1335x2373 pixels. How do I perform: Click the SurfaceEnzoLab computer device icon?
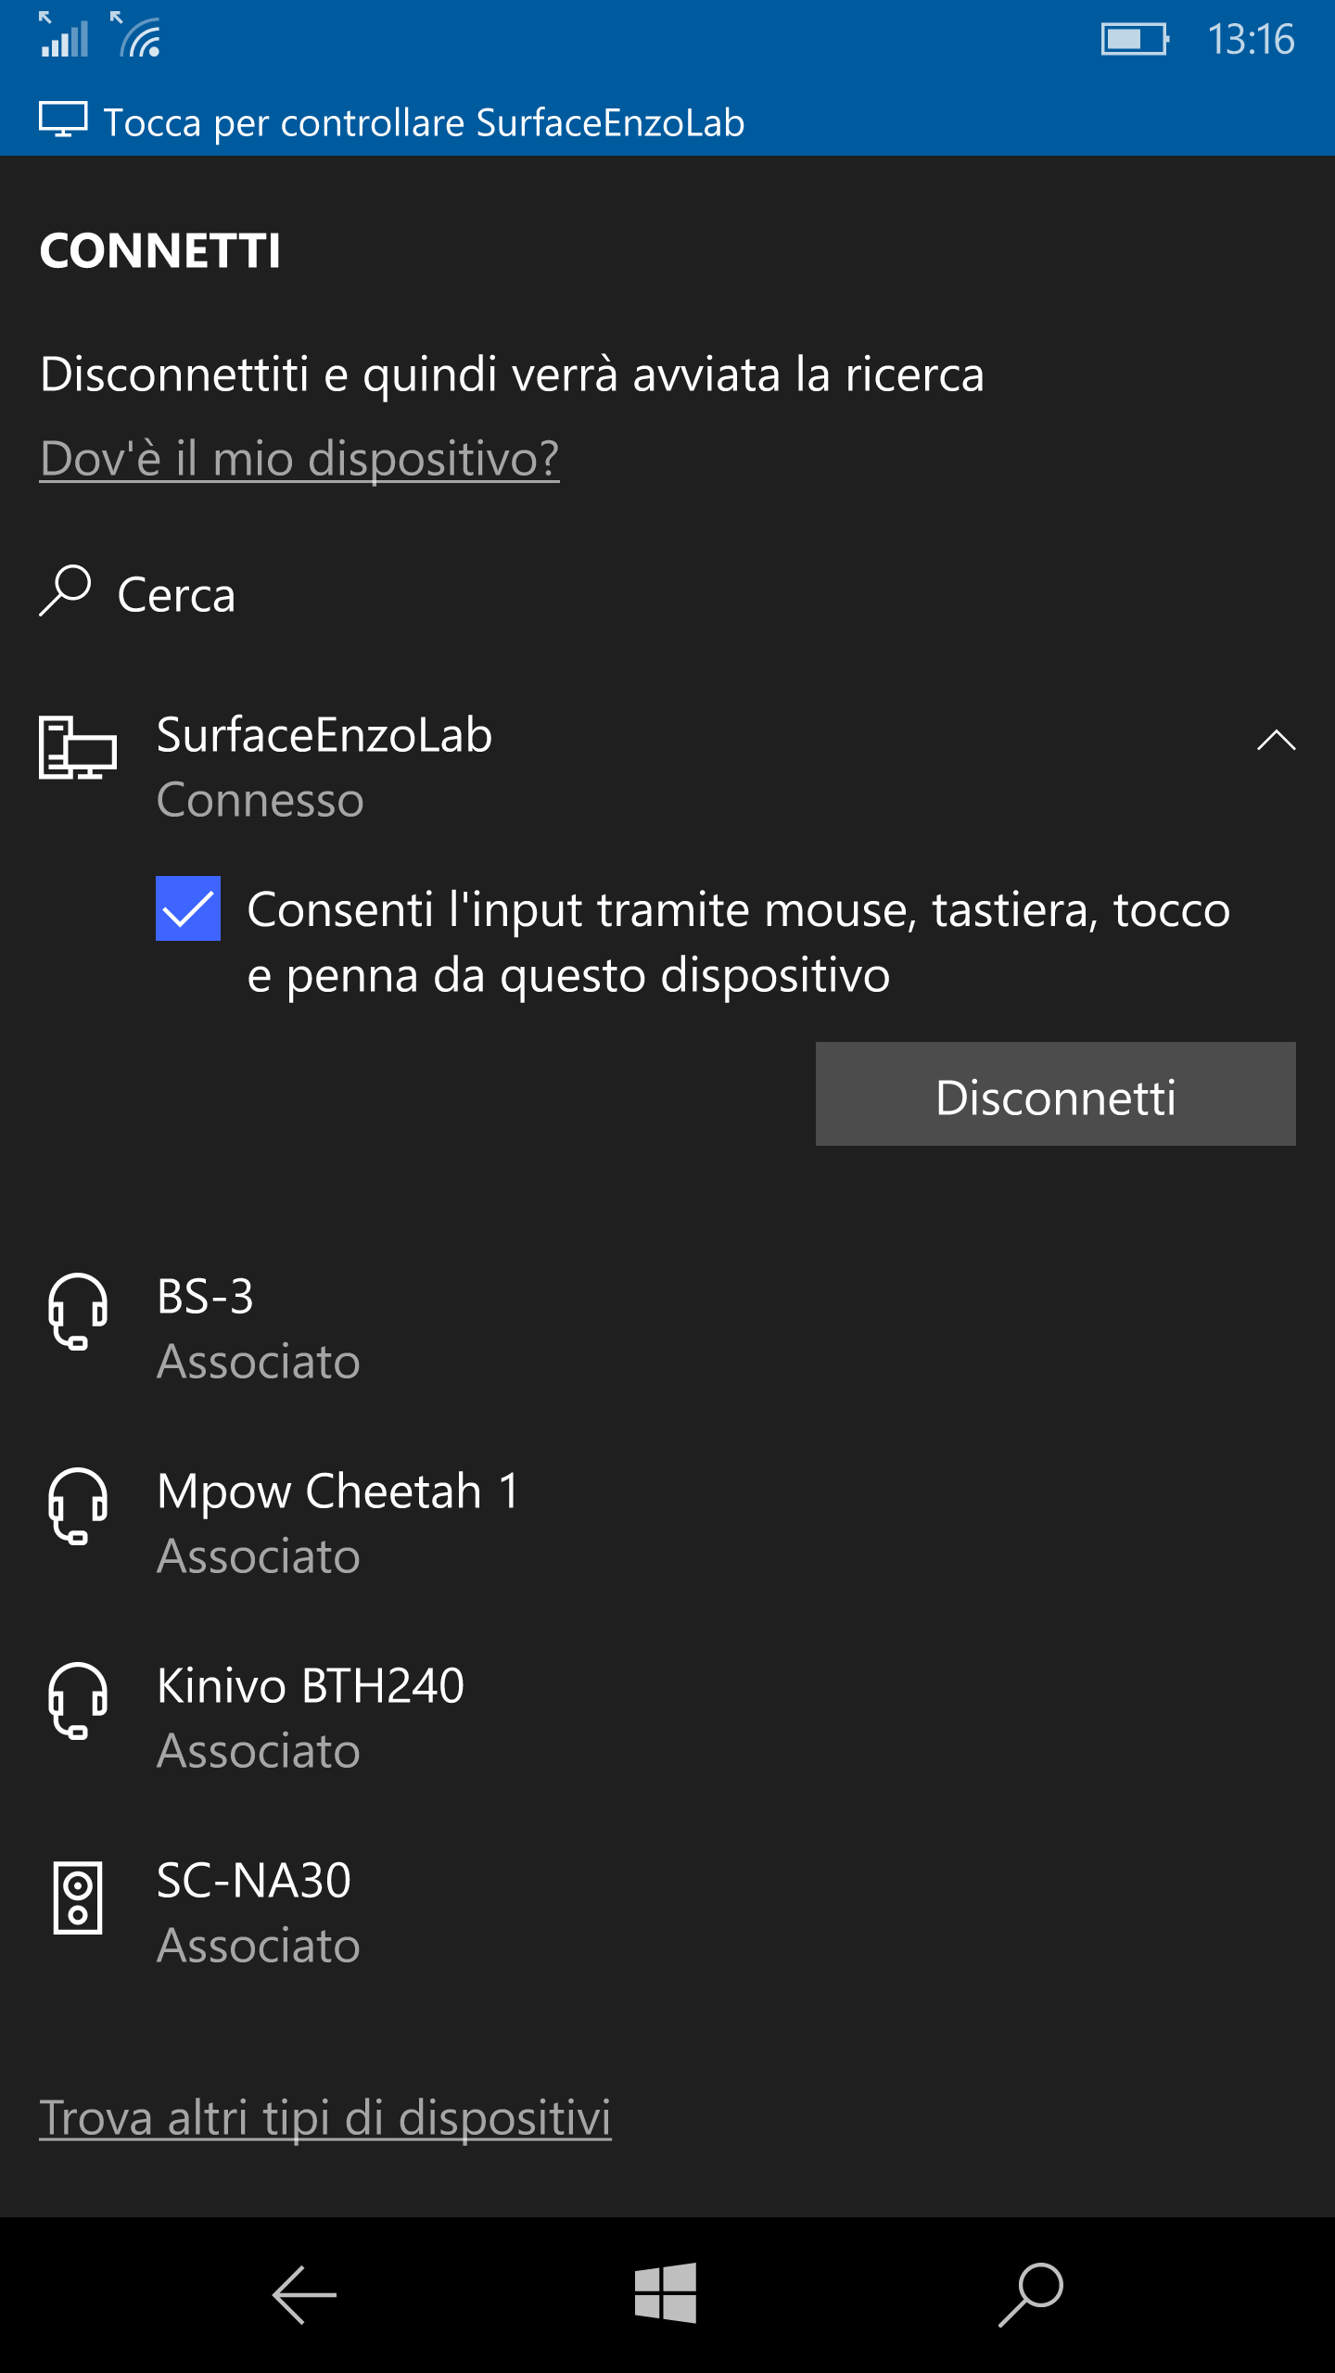click(x=78, y=747)
